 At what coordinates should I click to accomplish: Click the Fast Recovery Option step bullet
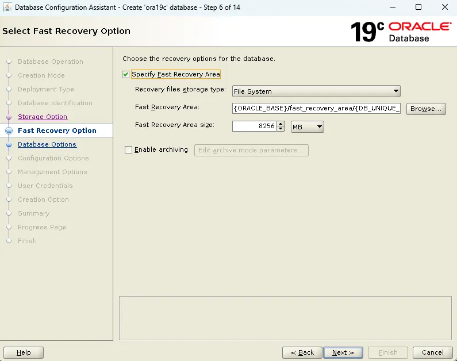(x=9, y=130)
